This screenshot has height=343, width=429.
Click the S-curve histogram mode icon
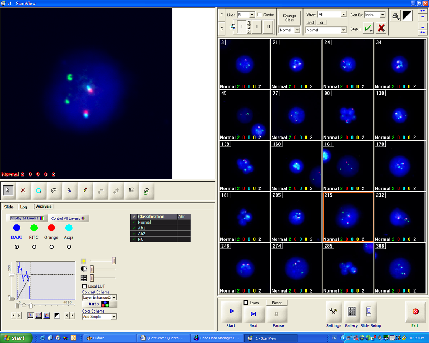30,315
